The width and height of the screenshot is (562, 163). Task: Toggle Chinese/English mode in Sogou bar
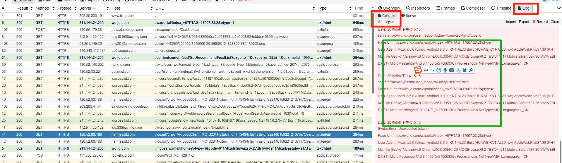click(x=426, y=70)
